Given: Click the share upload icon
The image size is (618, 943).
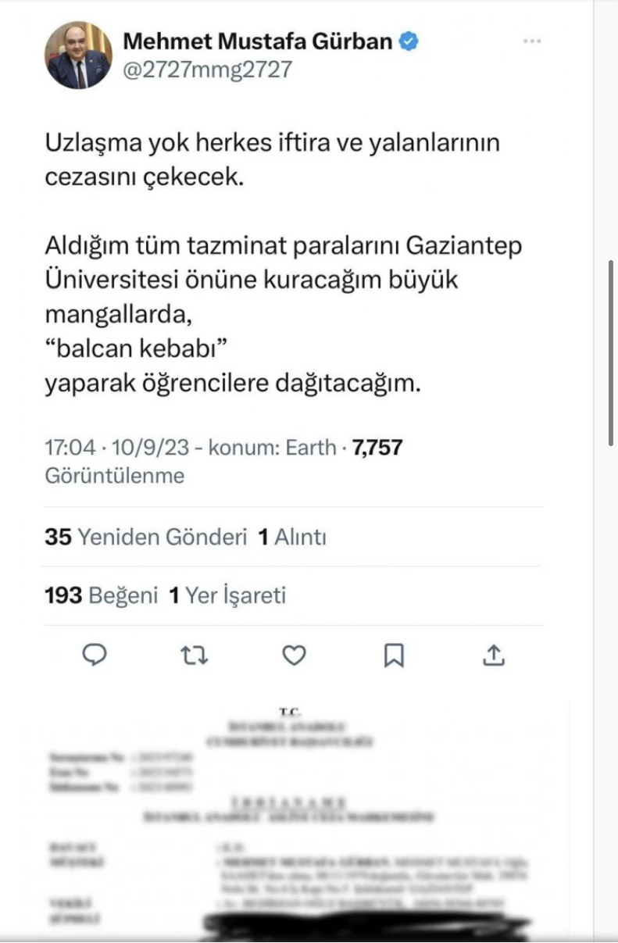Looking at the screenshot, I should click(x=493, y=655).
